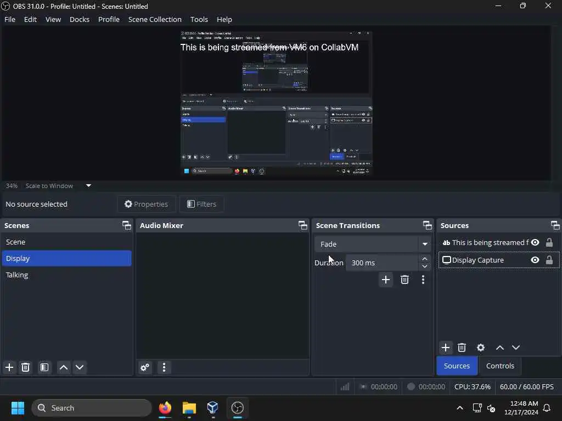Hide the text source 'This is being streamed'
Viewport: 562px width, 421px height.
[535, 243]
